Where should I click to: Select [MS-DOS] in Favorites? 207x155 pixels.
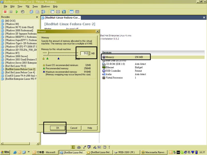[10, 21]
